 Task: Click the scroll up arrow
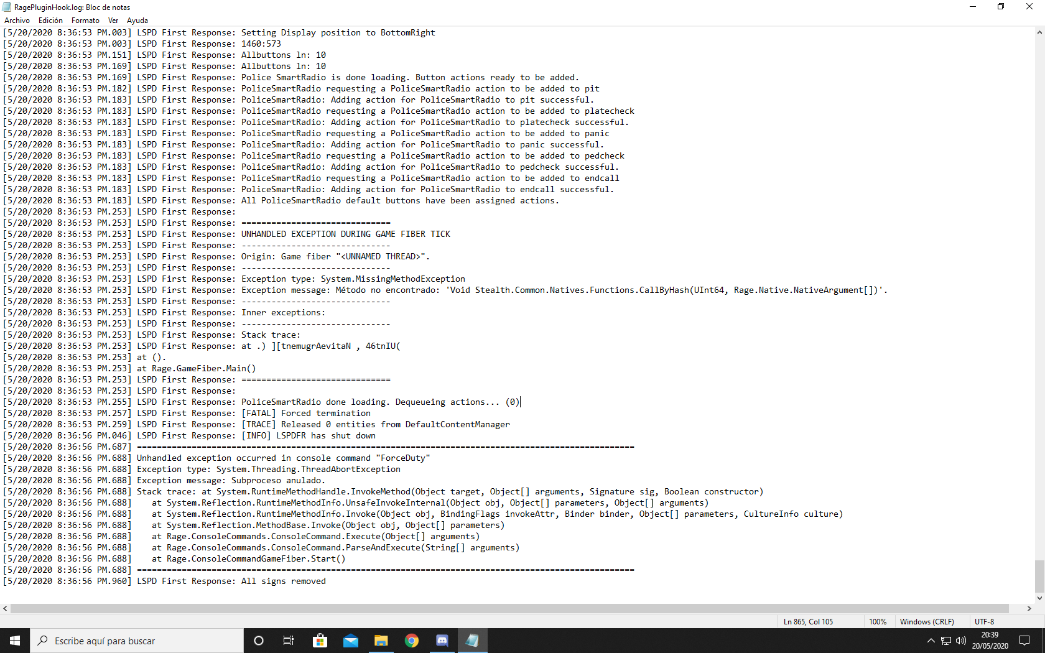tap(1039, 32)
